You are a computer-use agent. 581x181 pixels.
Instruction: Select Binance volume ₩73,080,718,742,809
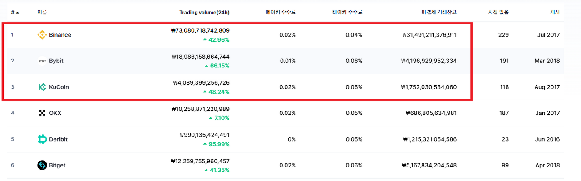click(x=200, y=30)
